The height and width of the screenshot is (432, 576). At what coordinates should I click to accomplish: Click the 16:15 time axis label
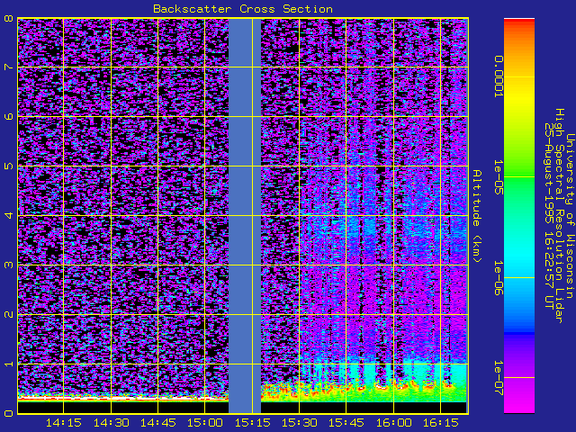[441, 423]
